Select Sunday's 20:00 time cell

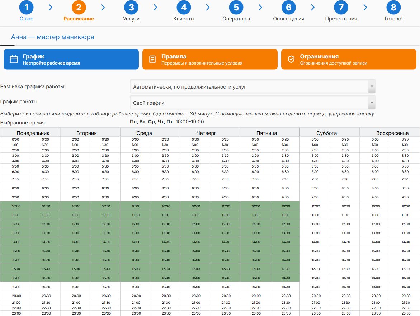pyautogui.click(x=375, y=296)
